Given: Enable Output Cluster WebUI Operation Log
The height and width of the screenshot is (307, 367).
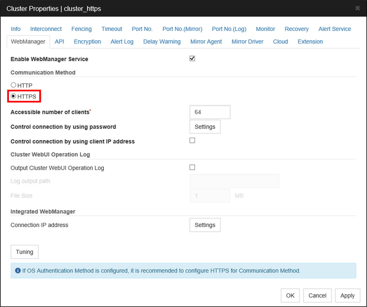Looking at the screenshot, I should (x=192, y=167).
